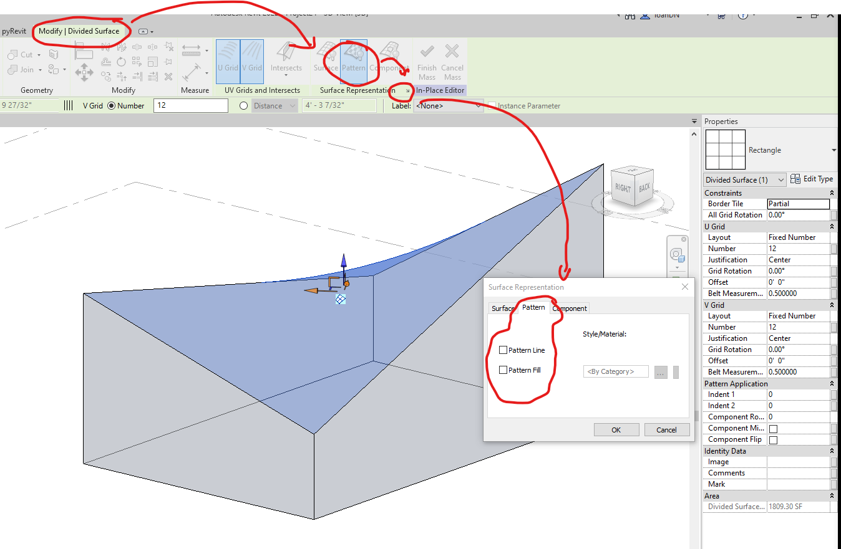The height and width of the screenshot is (549, 841).
Task: Click the Cut geometry icon
Action: click(x=12, y=55)
